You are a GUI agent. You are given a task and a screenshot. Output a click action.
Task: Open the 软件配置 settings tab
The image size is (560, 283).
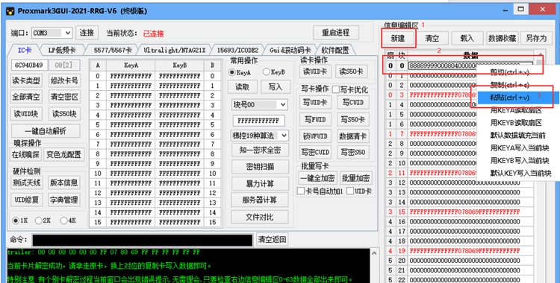(335, 50)
